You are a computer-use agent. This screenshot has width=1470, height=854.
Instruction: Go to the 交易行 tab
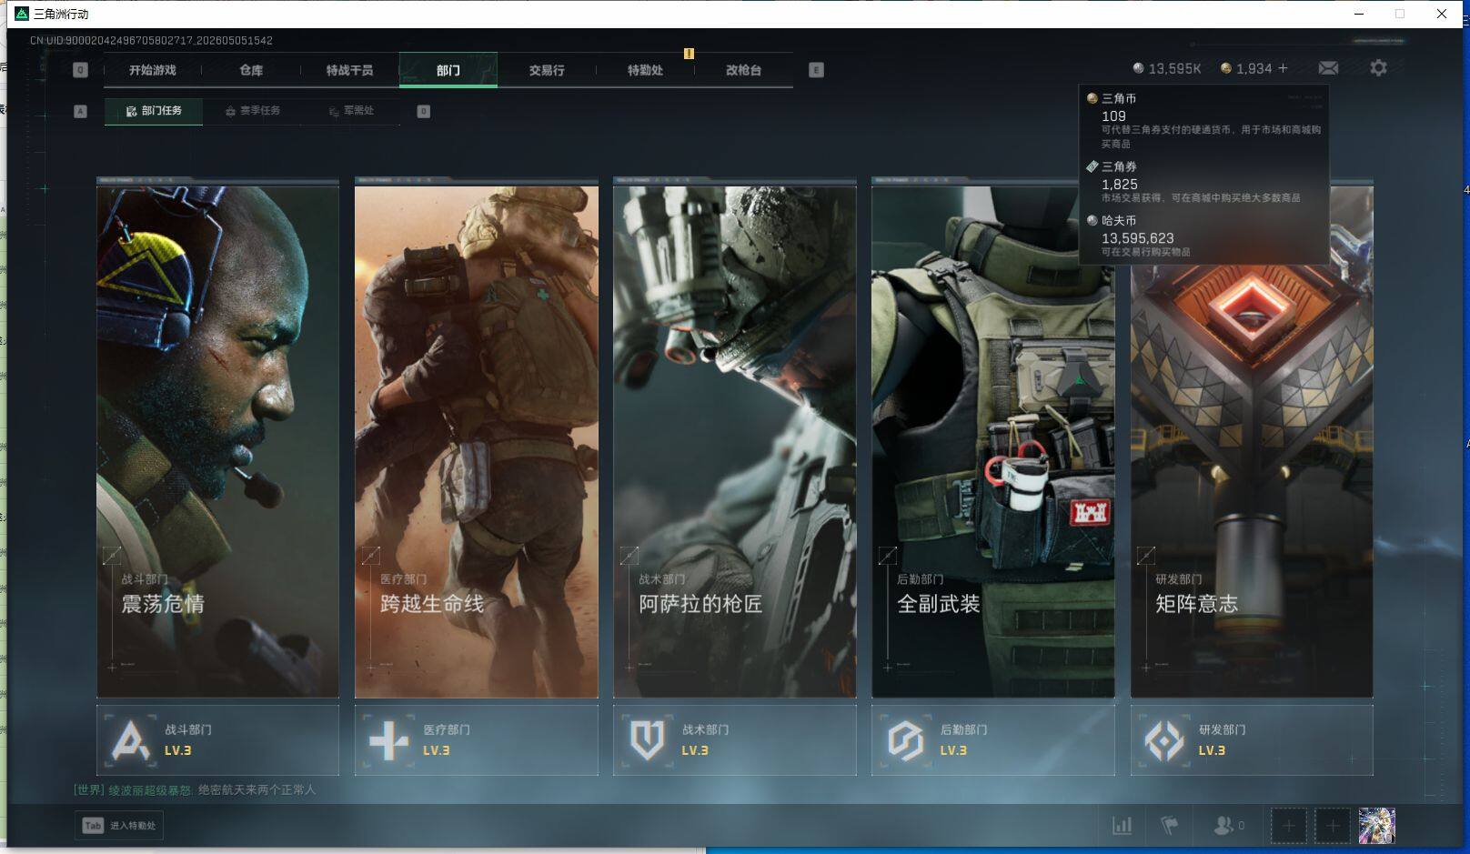(x=547, y=70)
